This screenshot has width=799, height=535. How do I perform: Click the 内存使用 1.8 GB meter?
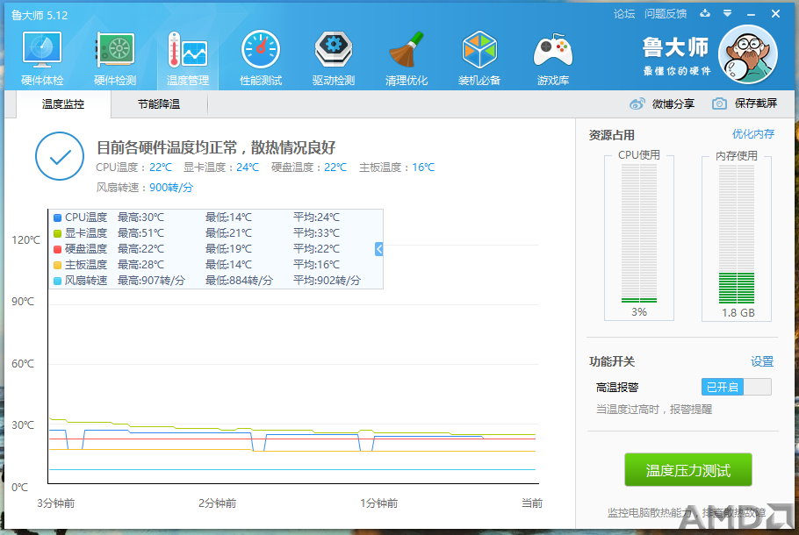click(737, 236)
